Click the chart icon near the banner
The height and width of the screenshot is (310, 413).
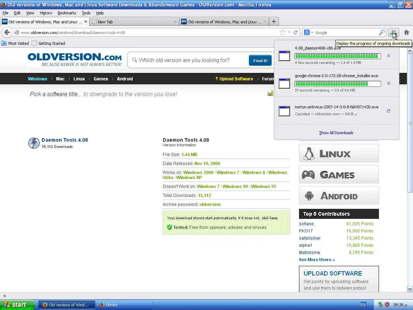tap(270, 93)
